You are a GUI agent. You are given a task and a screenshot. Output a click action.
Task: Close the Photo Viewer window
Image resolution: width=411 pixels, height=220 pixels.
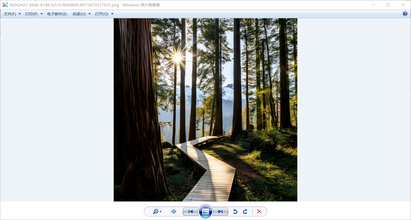click(403, 5)
